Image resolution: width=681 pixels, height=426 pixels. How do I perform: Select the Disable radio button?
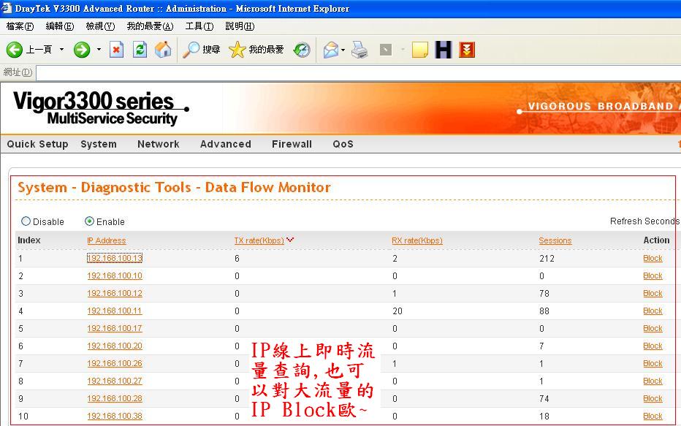(x=26, y=221)
